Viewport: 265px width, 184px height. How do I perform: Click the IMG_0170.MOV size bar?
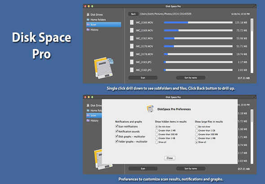click(x=198, y=46)
